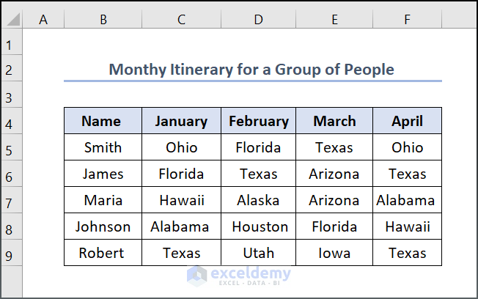478x299 pixels.
Task: Select column F header
Action: (407, 21)
